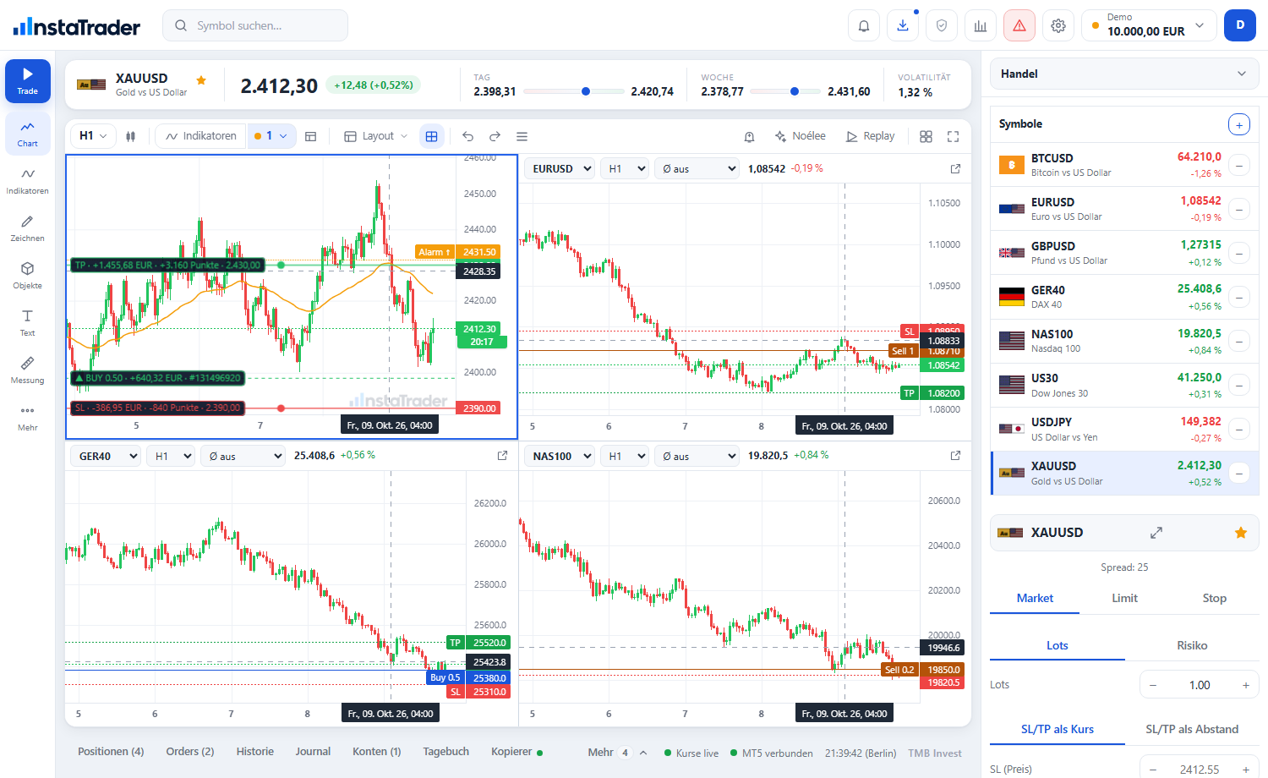Open the GER40 symbol selector dropdown
This screenshot has height=778, width=1268.
pos(106,456)
